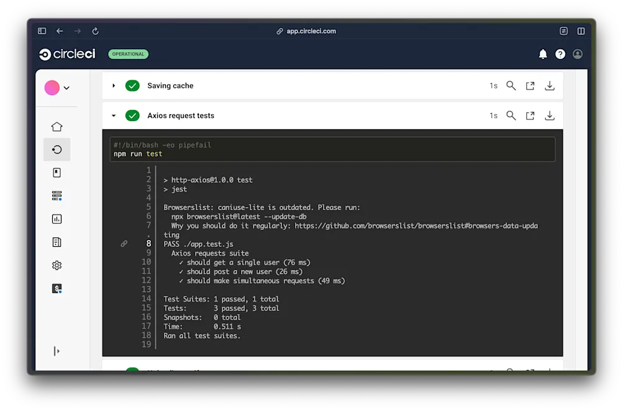The height and width of the screenshot is (411, 623).
Task: Open the Insights bar-chart panel
Action: click(57, 219)
